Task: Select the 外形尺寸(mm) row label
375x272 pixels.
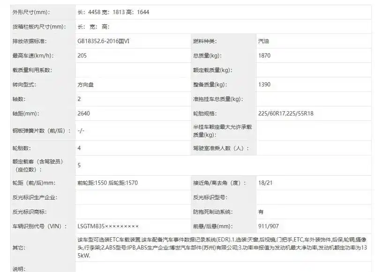Action: [31, 12]
